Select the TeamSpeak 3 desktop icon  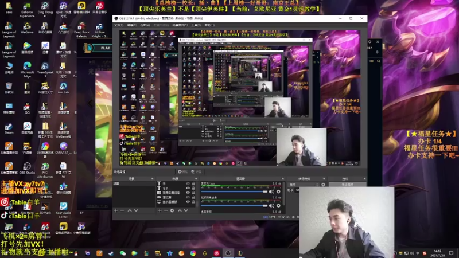(45, 70)
